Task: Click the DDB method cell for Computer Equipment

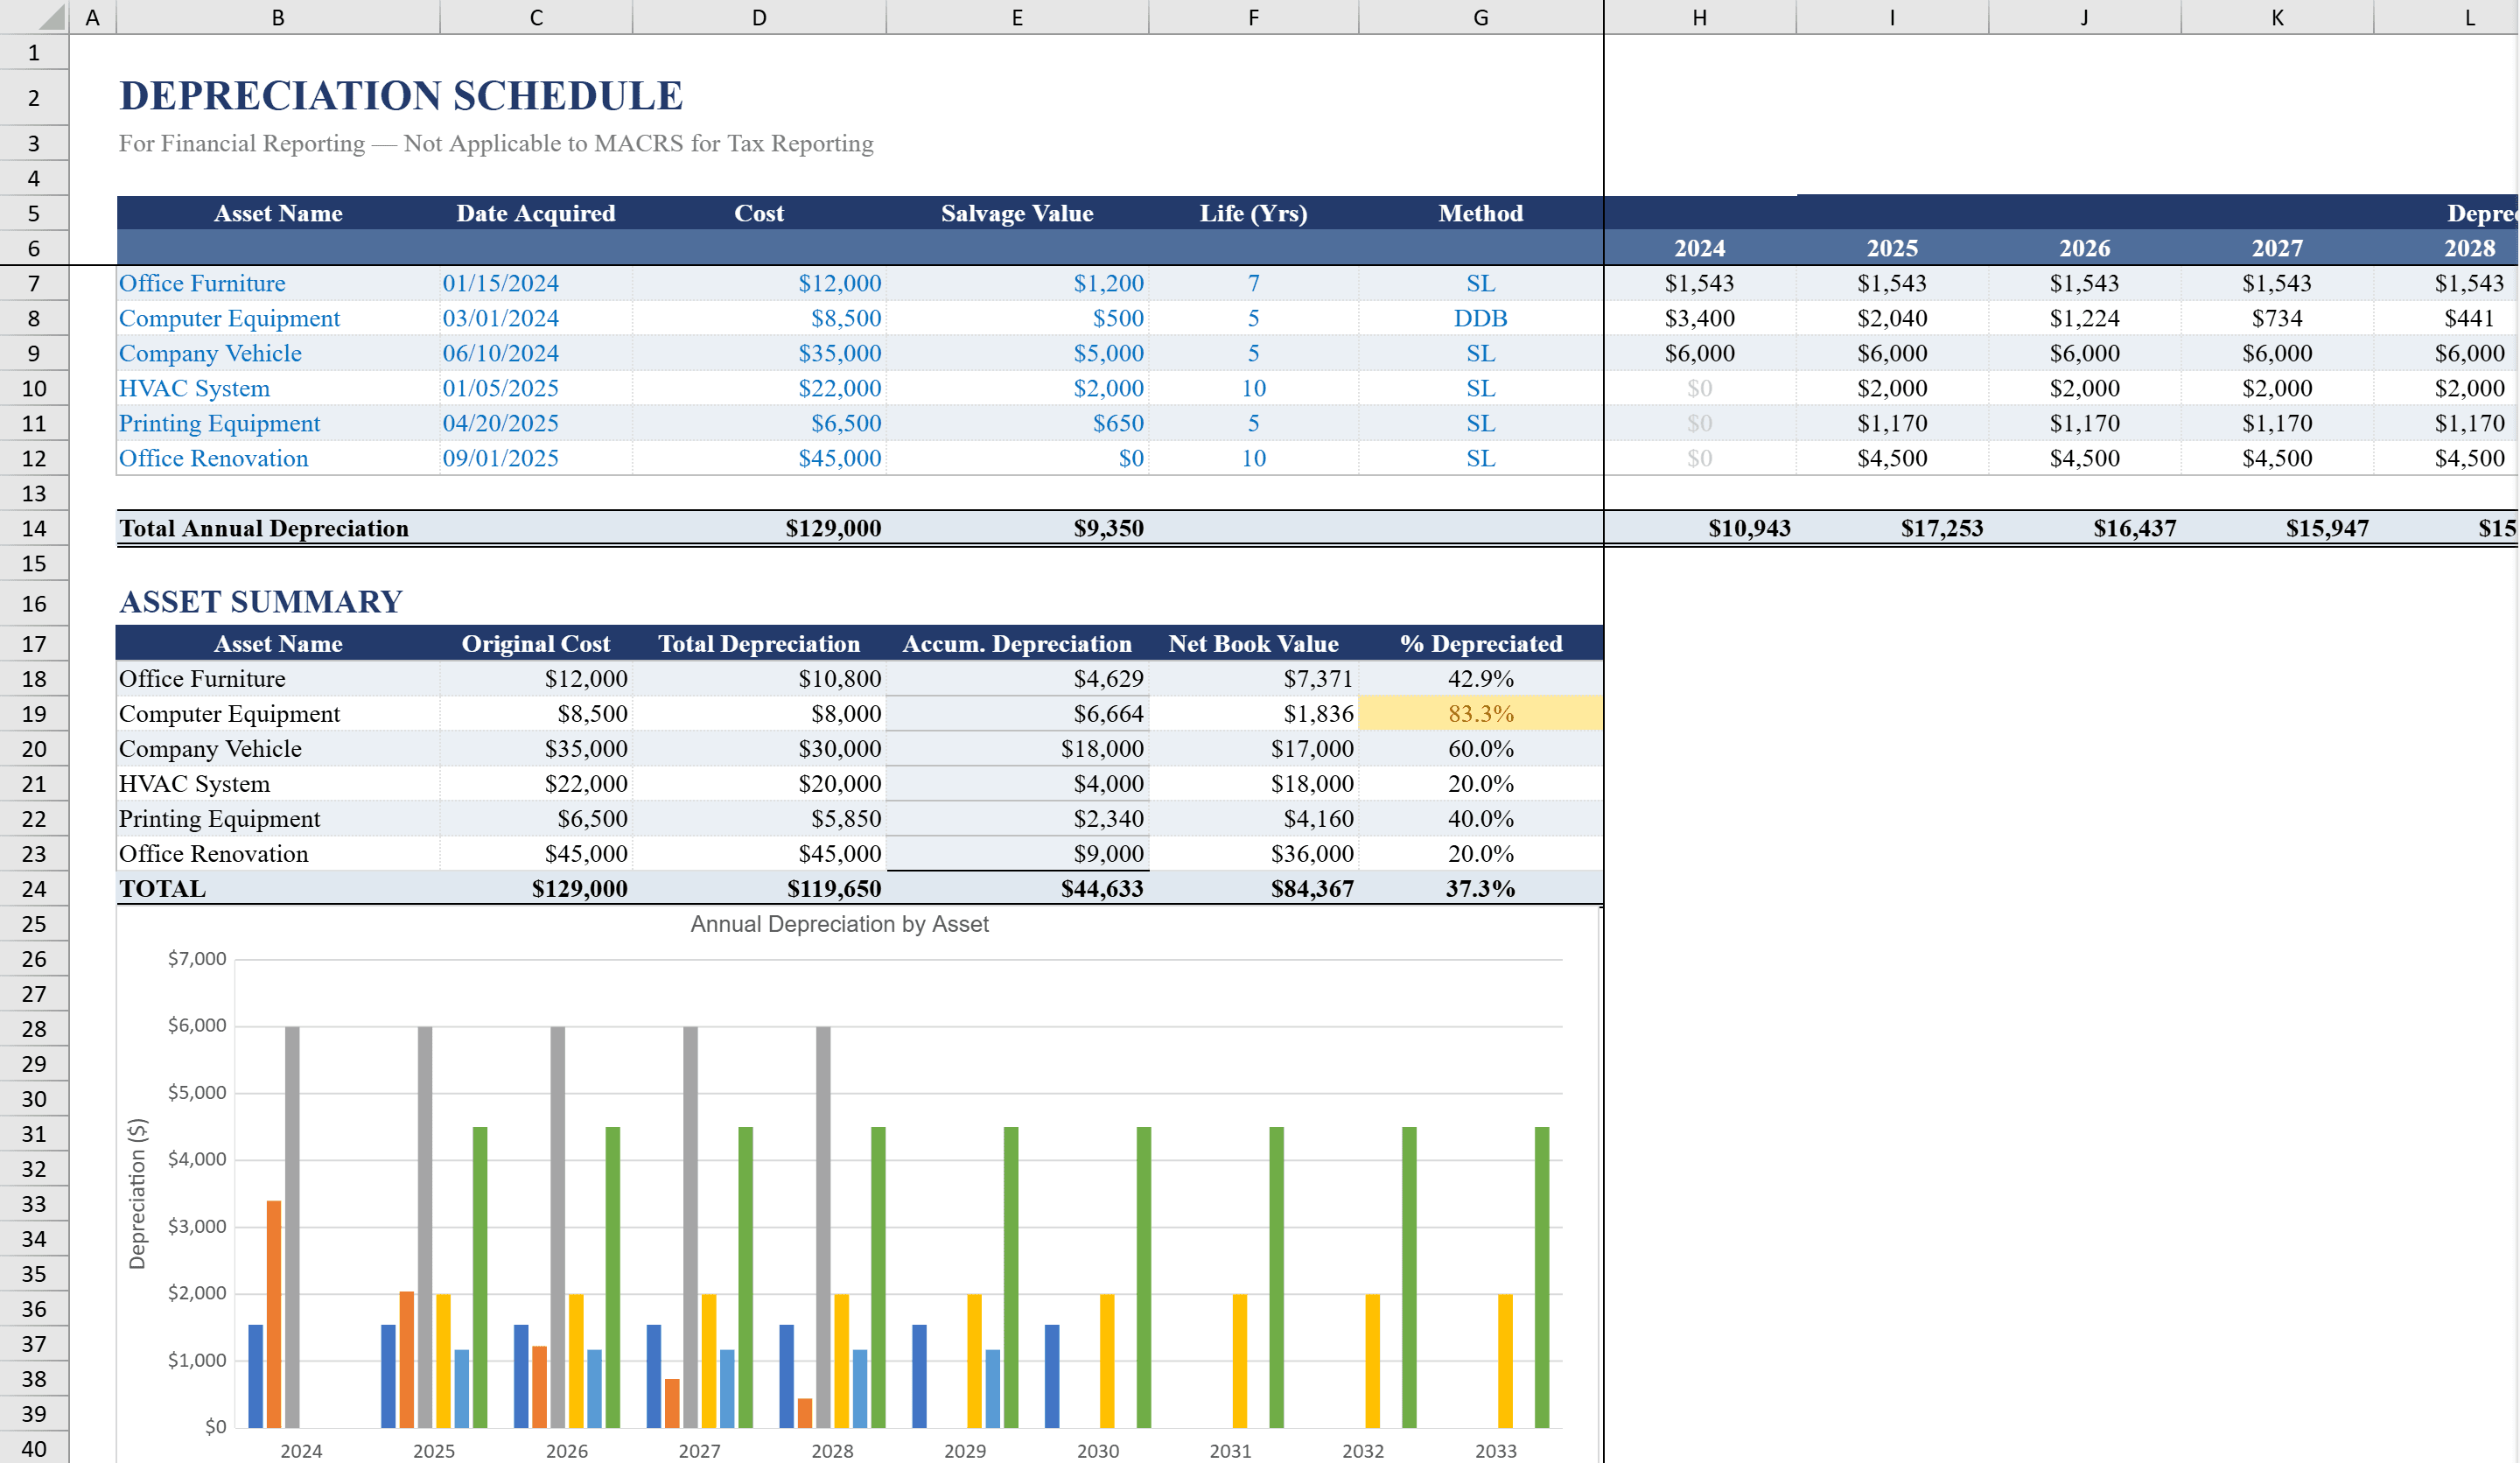Action: 1481,318
